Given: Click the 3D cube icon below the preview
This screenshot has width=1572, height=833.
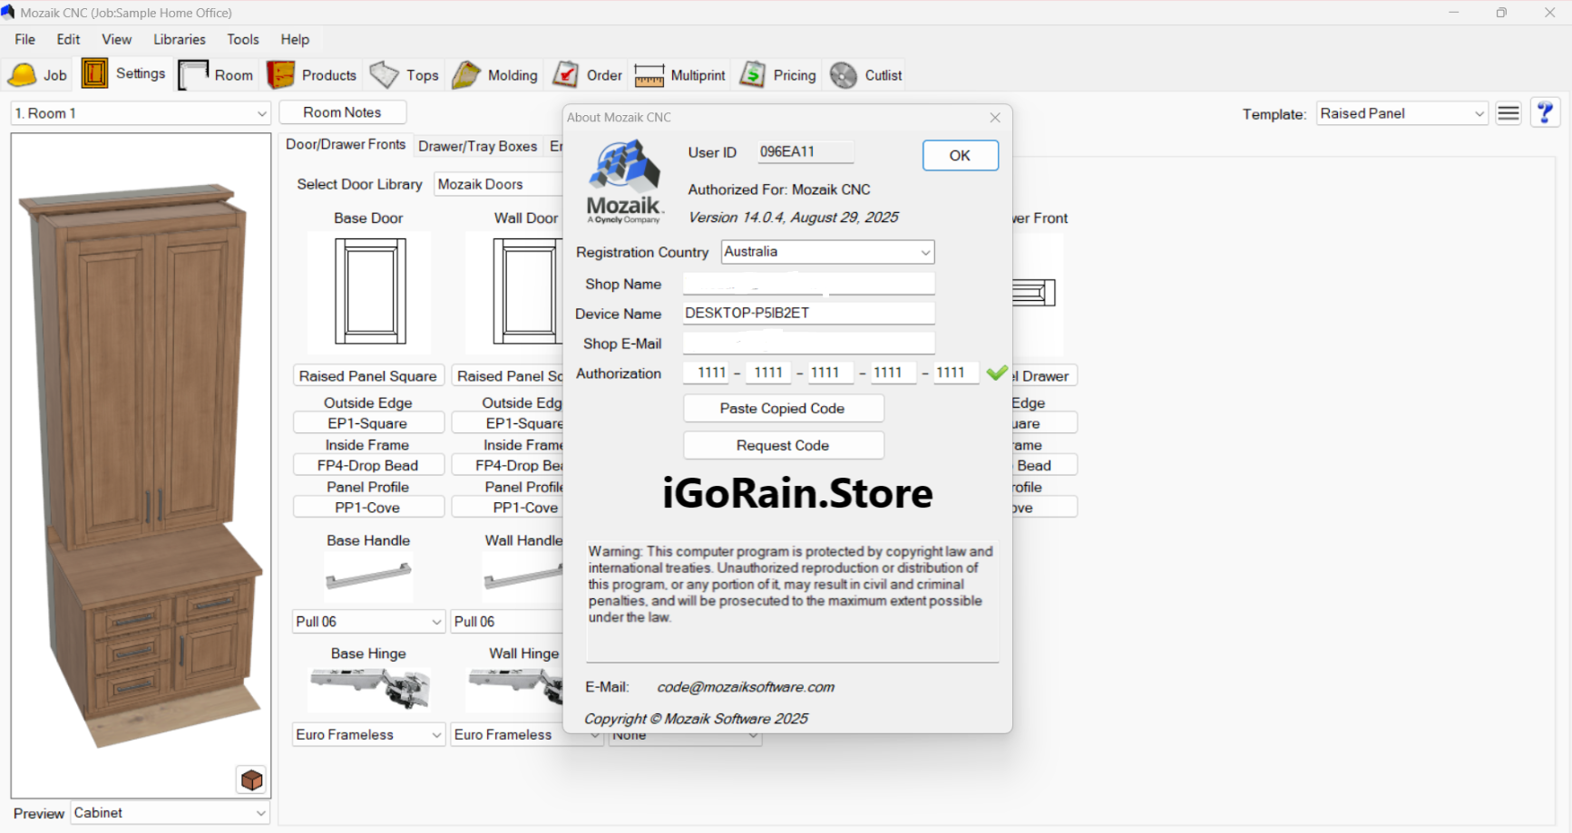Looking at the screenshot, I should (250, 780).
